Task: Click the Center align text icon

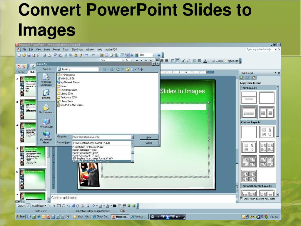Action: point(162,61)
